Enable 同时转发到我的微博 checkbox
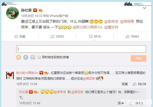Viewport: 153px width, 107px height. 39,57
